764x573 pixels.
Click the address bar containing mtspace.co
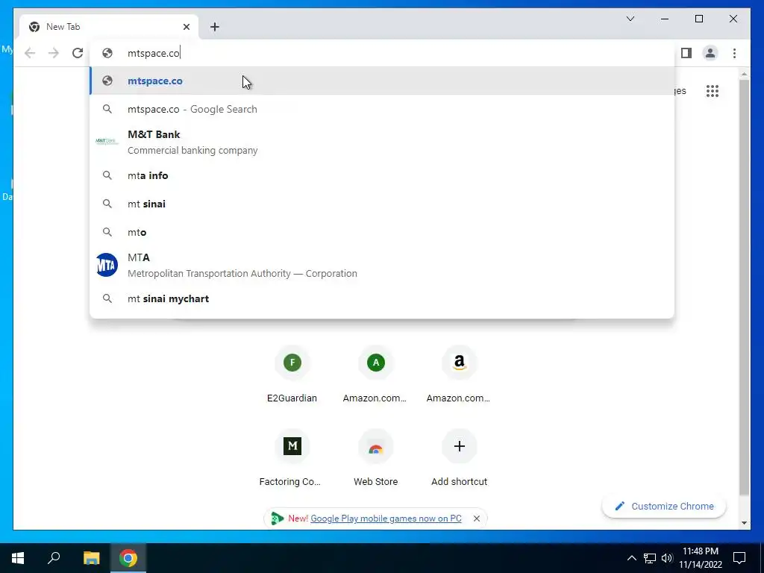(x=382, y=53)
